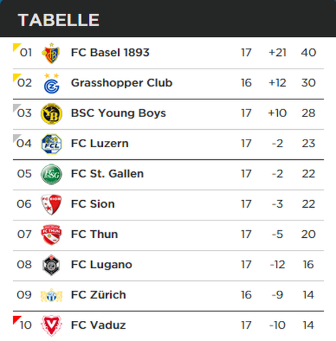The width and height of the screenshot is (336, 341).
Task: Click the FC Zürich lion crest
Action: point(51,295)
